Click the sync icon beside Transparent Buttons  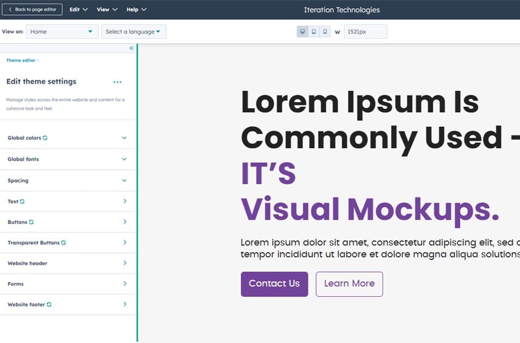click(63, 243)
